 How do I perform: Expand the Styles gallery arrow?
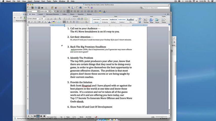(136, 20)
